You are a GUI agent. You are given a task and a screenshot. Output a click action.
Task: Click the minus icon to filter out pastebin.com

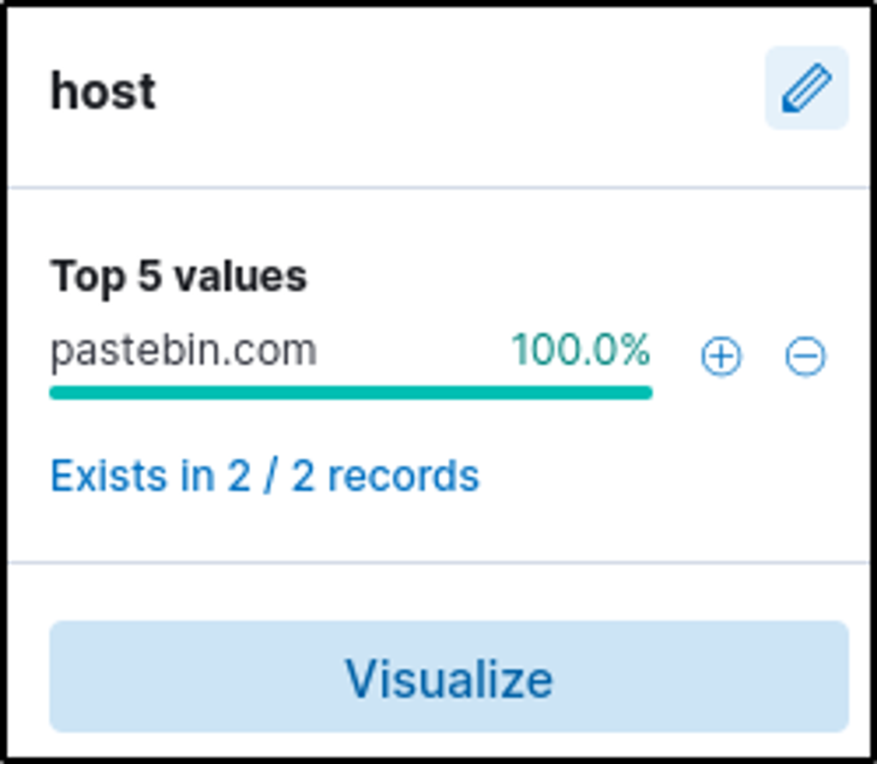coord(805,356)
